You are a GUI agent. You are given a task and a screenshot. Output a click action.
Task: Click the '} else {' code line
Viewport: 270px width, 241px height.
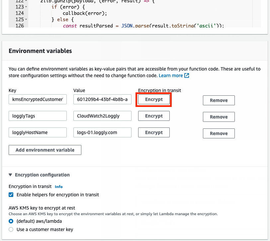tap(63, 20)
